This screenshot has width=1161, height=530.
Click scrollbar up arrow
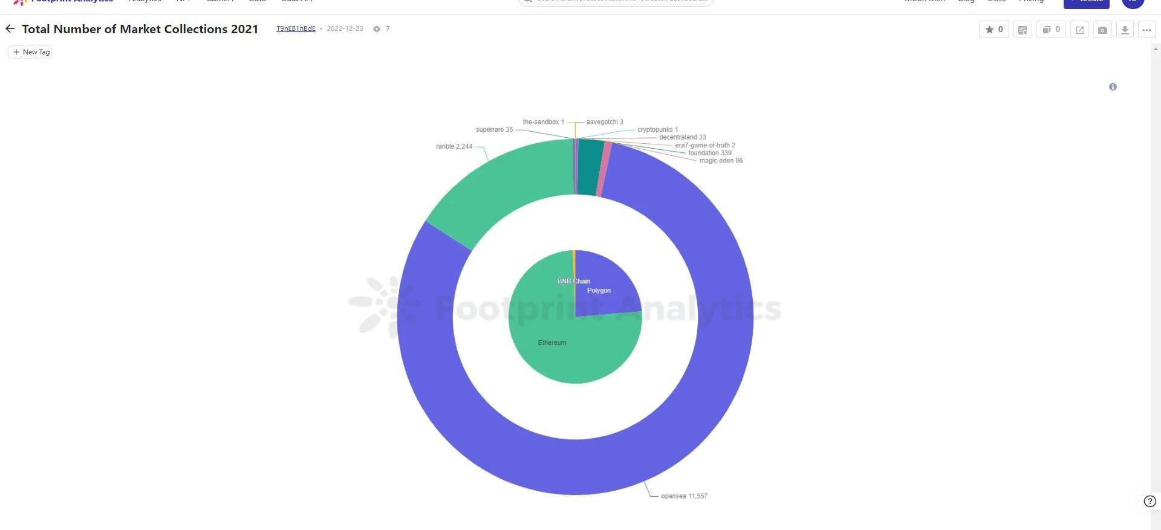[x=1156, y=49]
